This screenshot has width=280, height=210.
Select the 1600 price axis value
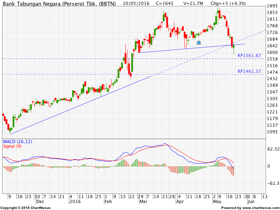tap(272, 52)
